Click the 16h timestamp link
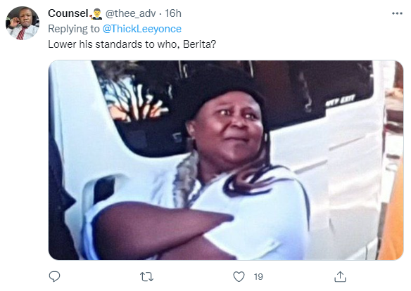 coord(173,13)
